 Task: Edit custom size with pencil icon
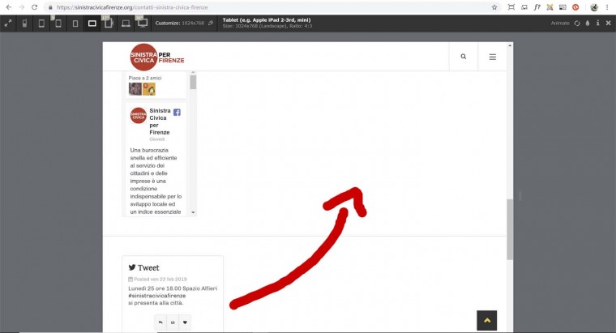click(x=211, y=23)
